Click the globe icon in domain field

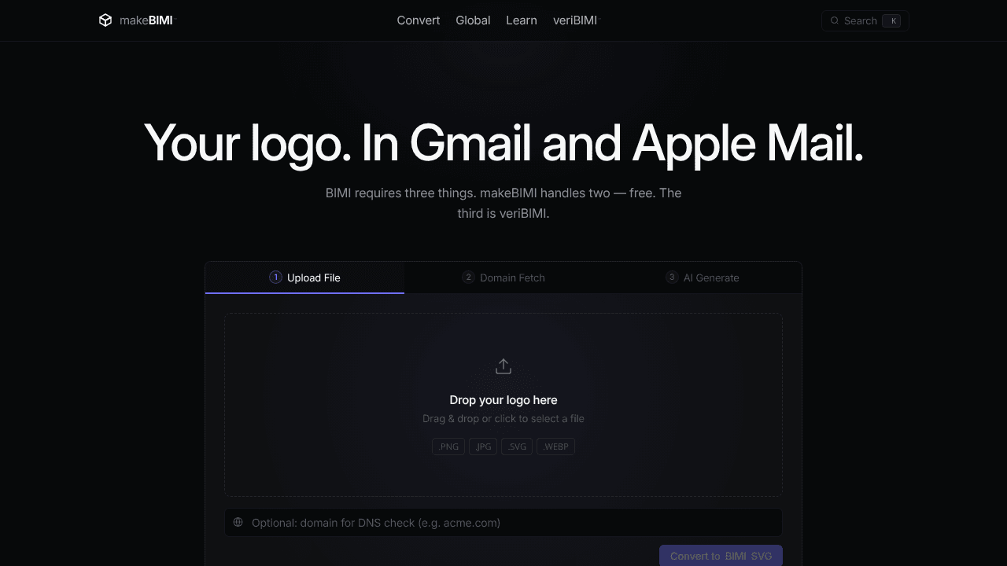coord(238,522)
